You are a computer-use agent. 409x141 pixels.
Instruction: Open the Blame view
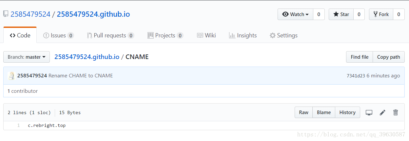[x=324, y=112]
